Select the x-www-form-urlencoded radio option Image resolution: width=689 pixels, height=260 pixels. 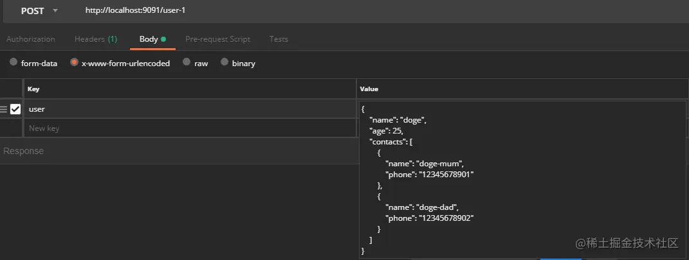point(74,62)
